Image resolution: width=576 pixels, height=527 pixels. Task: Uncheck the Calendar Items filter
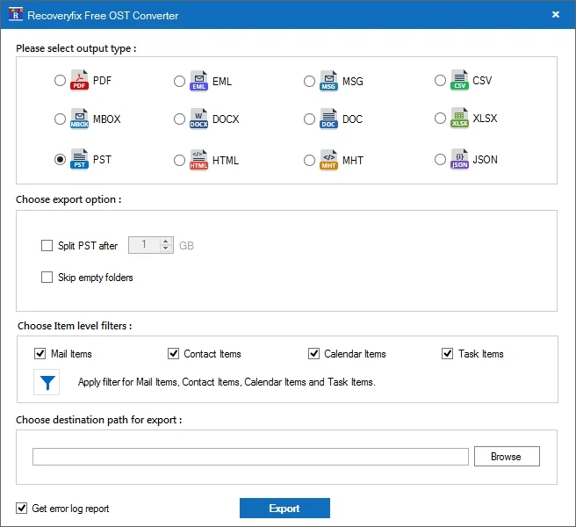tap(313, 354)
